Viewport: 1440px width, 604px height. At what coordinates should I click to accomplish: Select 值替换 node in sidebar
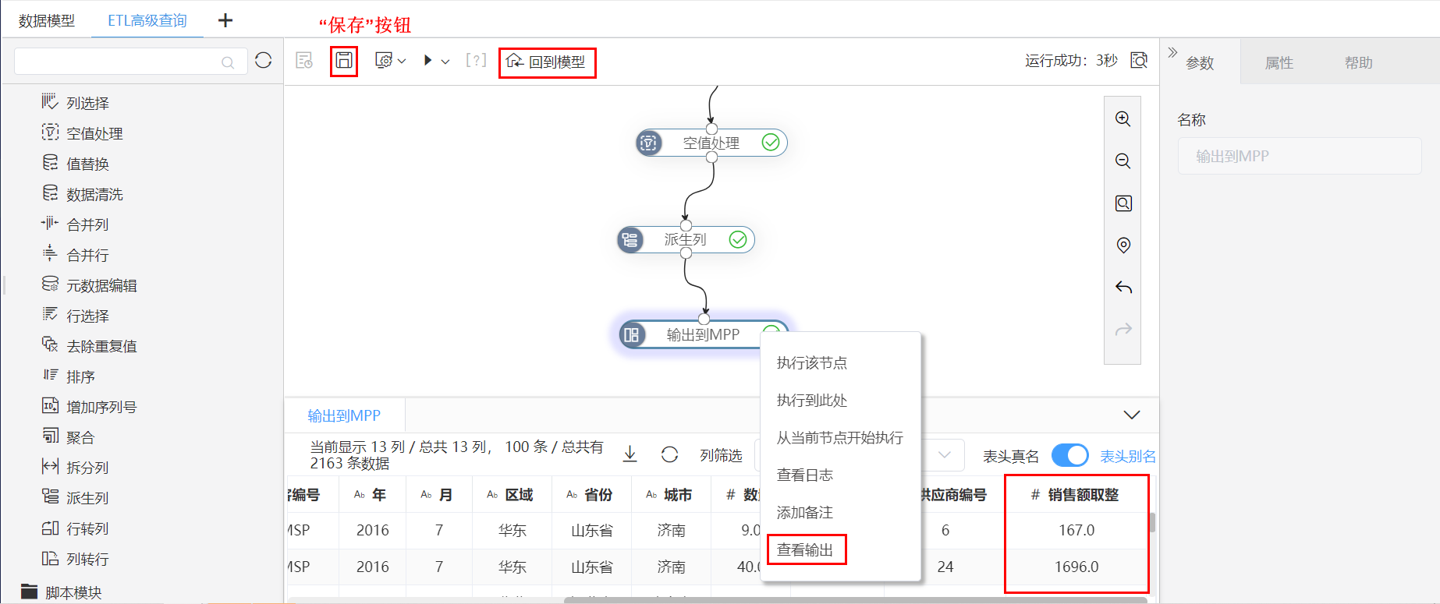(75, 164)
